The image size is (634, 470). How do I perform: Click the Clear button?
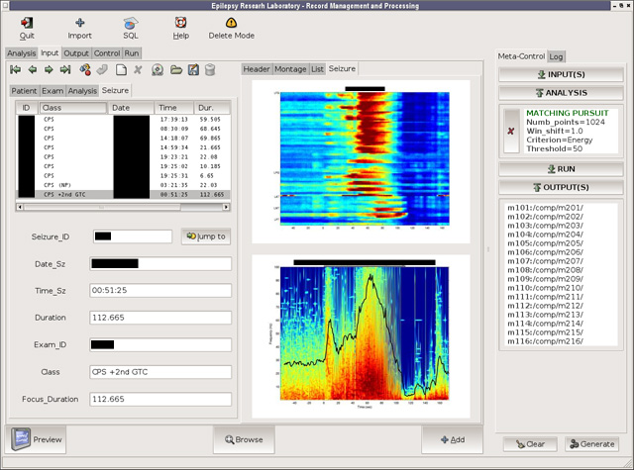point(530,444)
